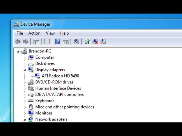Select the Display adapters label
This screenshot has height=136, width=182.
tap(50, 70)
